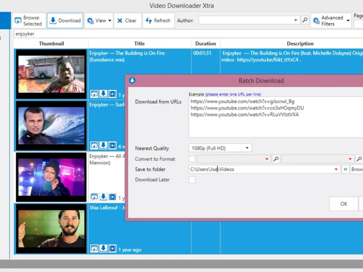Image resolution: width=363 pixels, height=272 pixels.
Task: Select the Shia LaBeouf video thumbnail
Action: pyautogui.click(x=51, y=228)
